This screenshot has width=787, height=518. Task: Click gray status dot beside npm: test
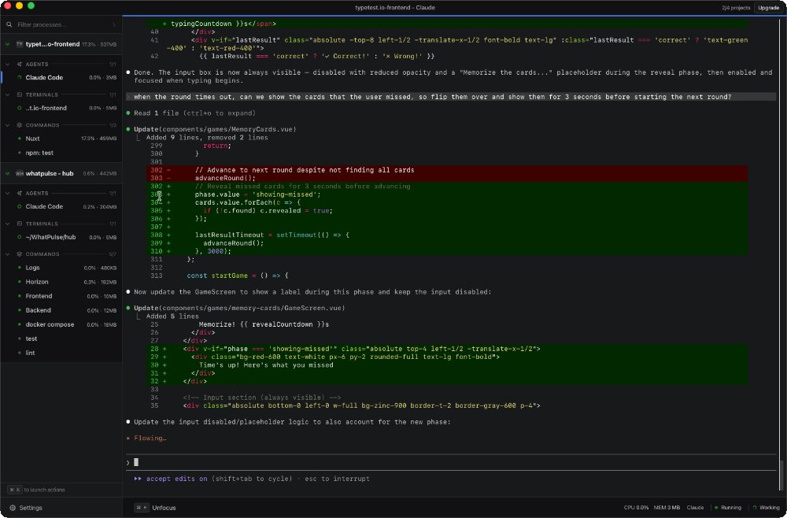tap(20, 153)
